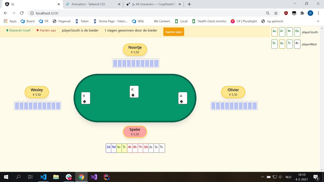324x182 pixels.
Task: Reload the page with the refresh icon
Action: coord(22,13)
